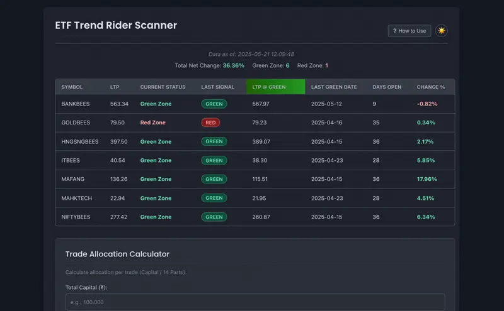The image size is (504, 311).
Task: Click LAST GREEN DATE column header
Action: [x=334, y=87]
